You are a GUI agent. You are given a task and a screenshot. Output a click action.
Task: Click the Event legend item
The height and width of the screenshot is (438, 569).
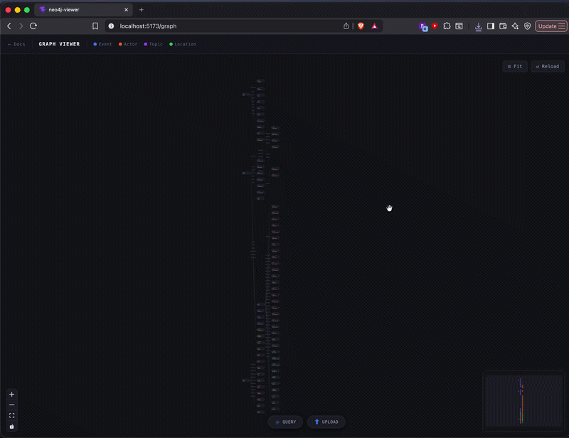[x=102, y=44]
